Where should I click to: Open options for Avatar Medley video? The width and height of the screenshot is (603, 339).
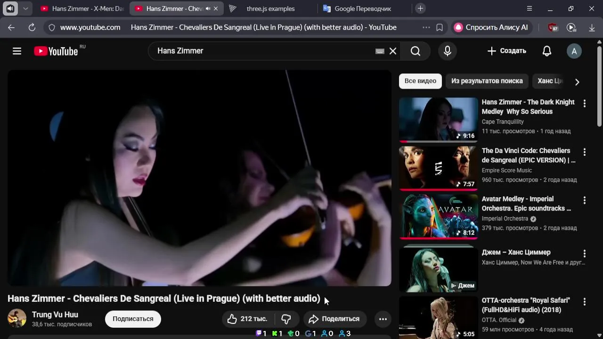584,201
